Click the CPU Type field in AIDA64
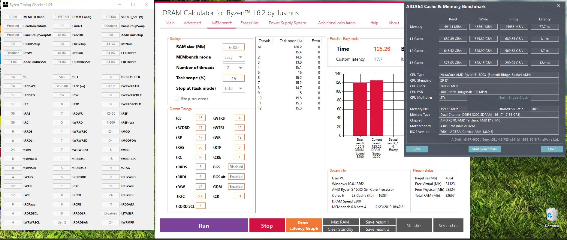This screenshot has width=567, height=240. coord(499,75)
